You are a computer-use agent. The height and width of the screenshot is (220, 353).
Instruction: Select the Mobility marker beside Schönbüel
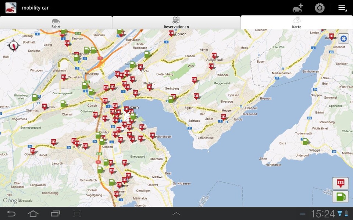tap(153, 135)
